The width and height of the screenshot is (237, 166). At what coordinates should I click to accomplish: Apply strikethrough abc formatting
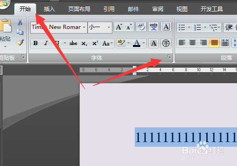73,43
